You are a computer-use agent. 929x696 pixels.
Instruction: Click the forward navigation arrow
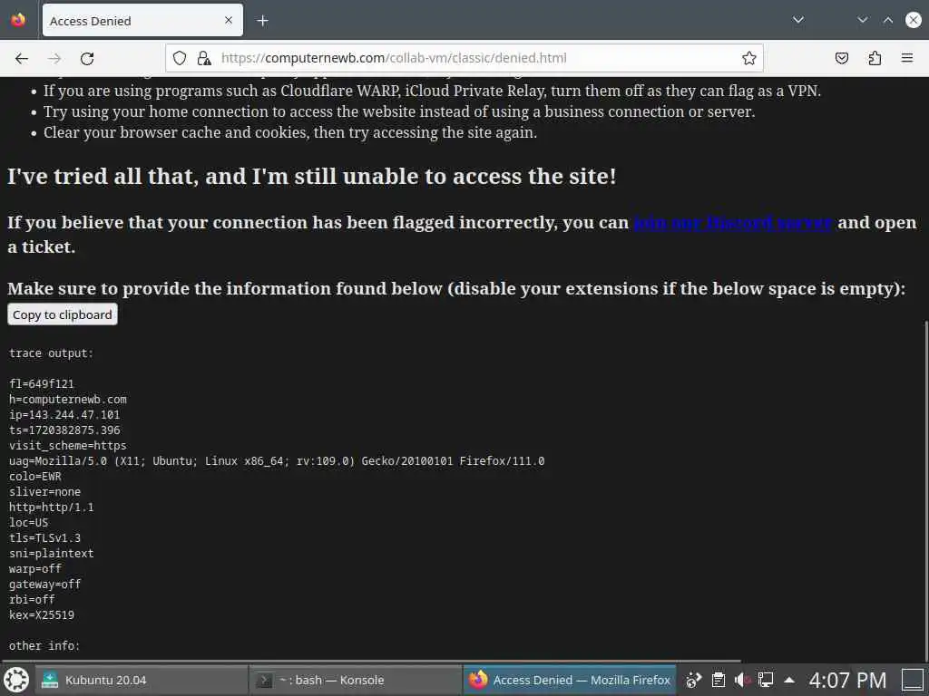54,58
